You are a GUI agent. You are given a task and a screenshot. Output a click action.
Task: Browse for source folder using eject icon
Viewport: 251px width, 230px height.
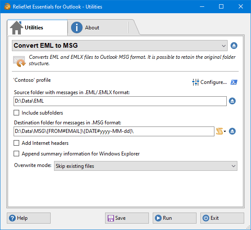point(232,101)
